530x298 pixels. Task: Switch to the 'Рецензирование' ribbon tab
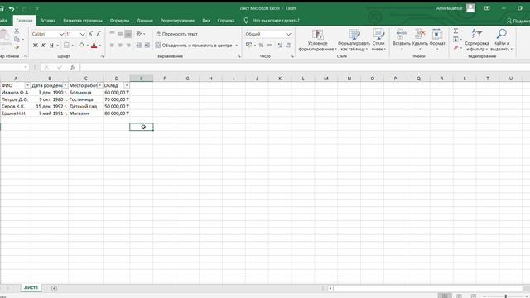click(x=177, y=21)
